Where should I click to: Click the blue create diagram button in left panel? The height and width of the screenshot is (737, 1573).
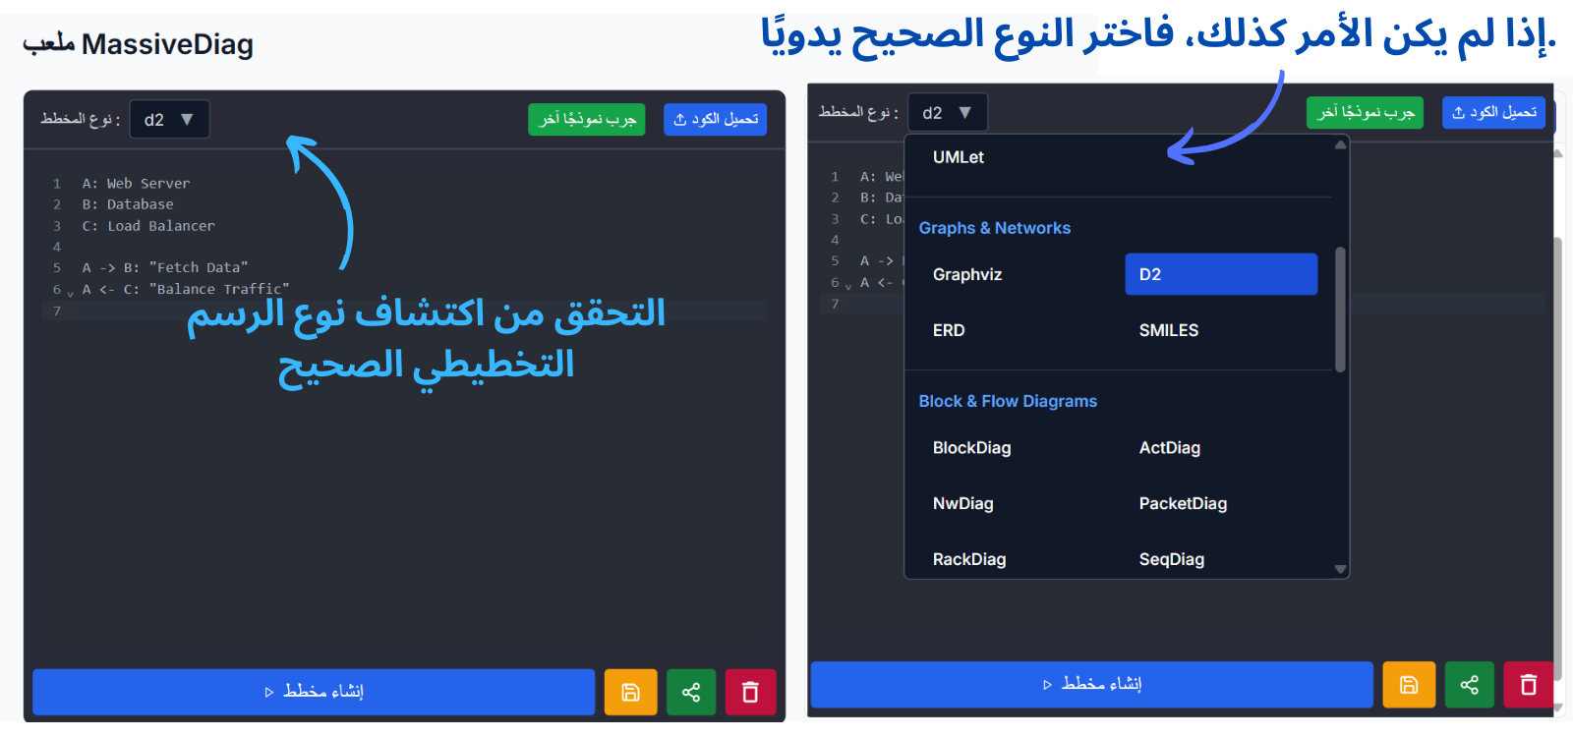click(x=314, y=693)
